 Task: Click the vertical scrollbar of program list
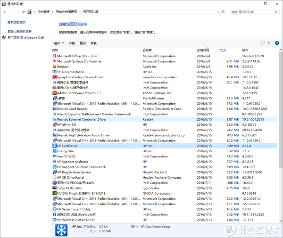280,118
